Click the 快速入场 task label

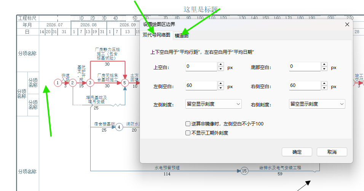pos(65,78)
